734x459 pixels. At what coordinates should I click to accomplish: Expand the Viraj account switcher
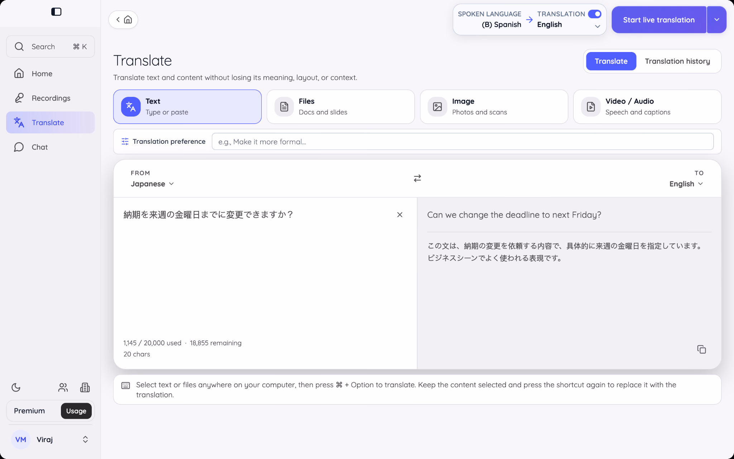(85, 439)
